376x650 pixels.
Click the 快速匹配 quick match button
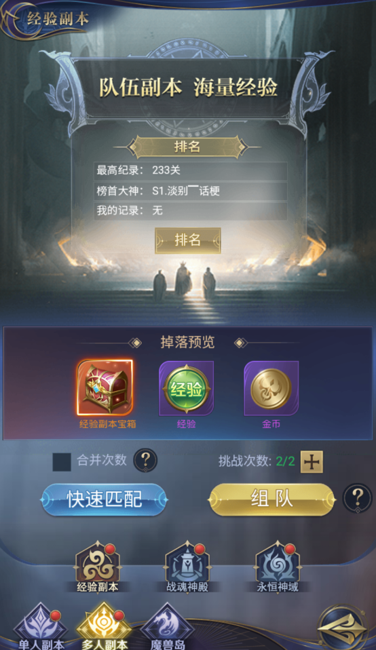click(104, 499)
